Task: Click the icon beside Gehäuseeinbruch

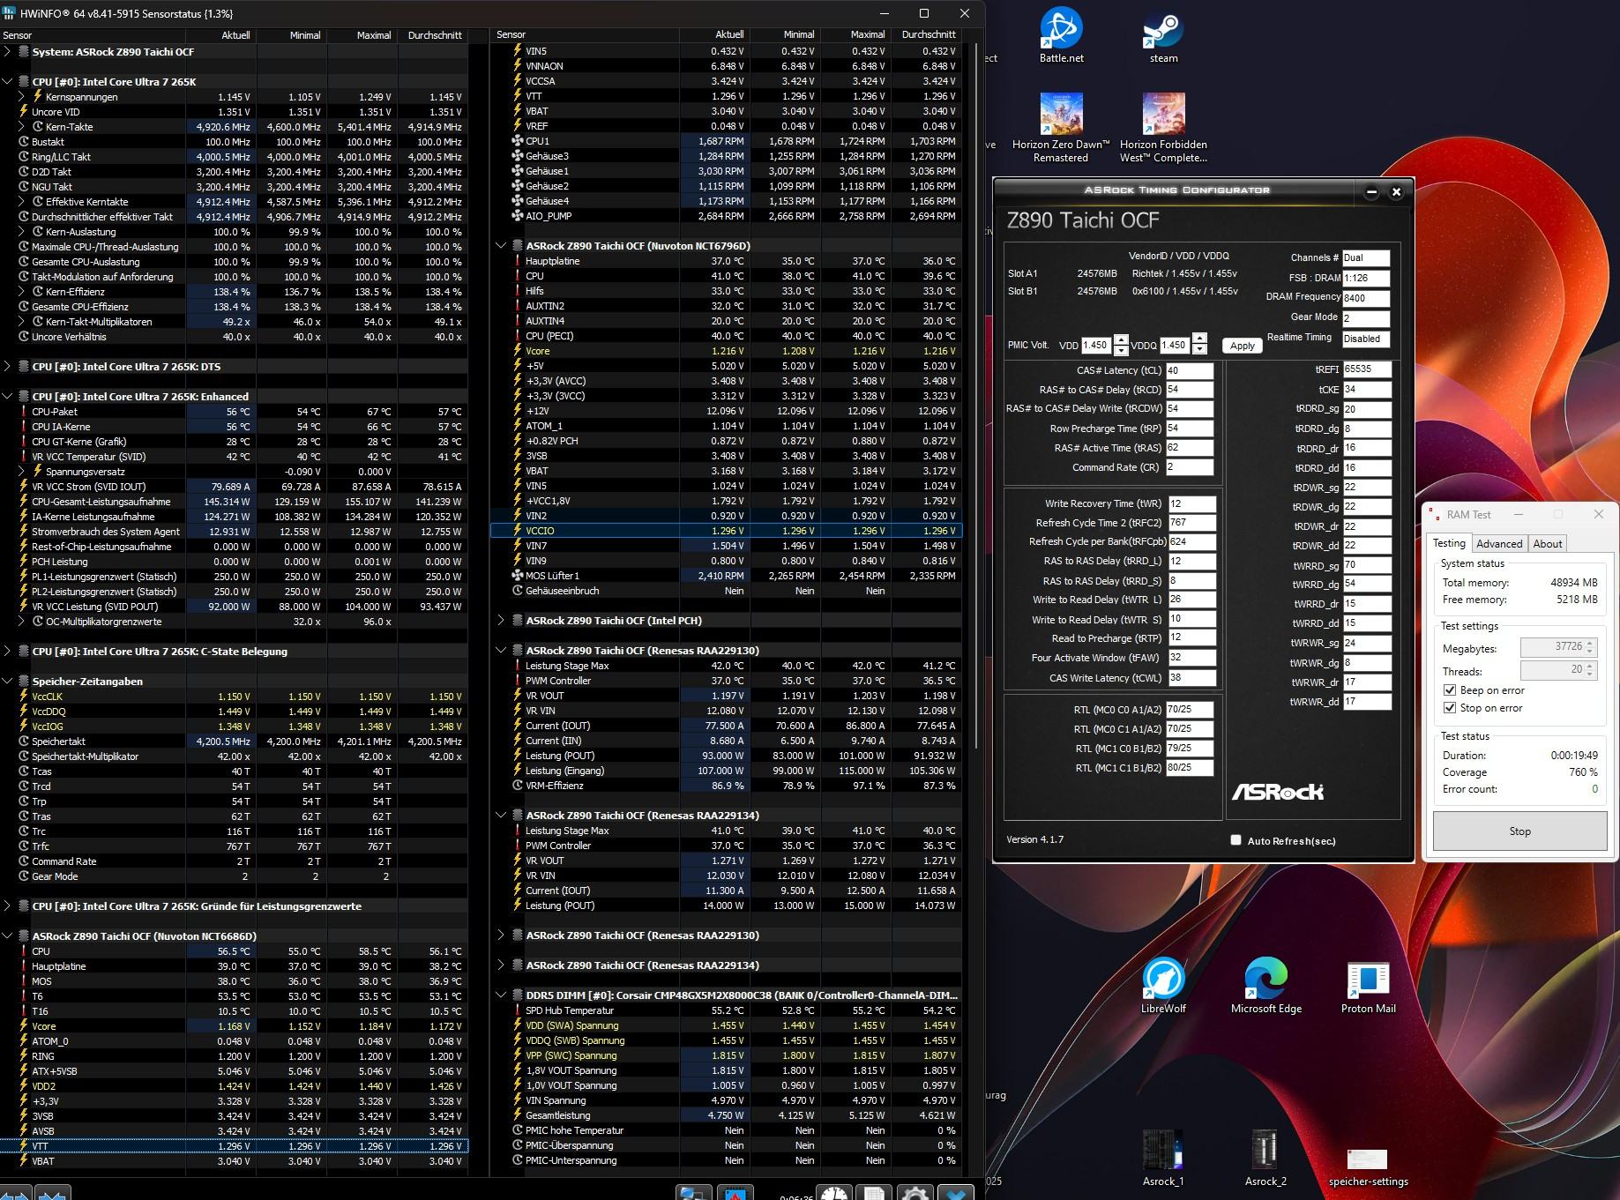Action: point(518,591)
